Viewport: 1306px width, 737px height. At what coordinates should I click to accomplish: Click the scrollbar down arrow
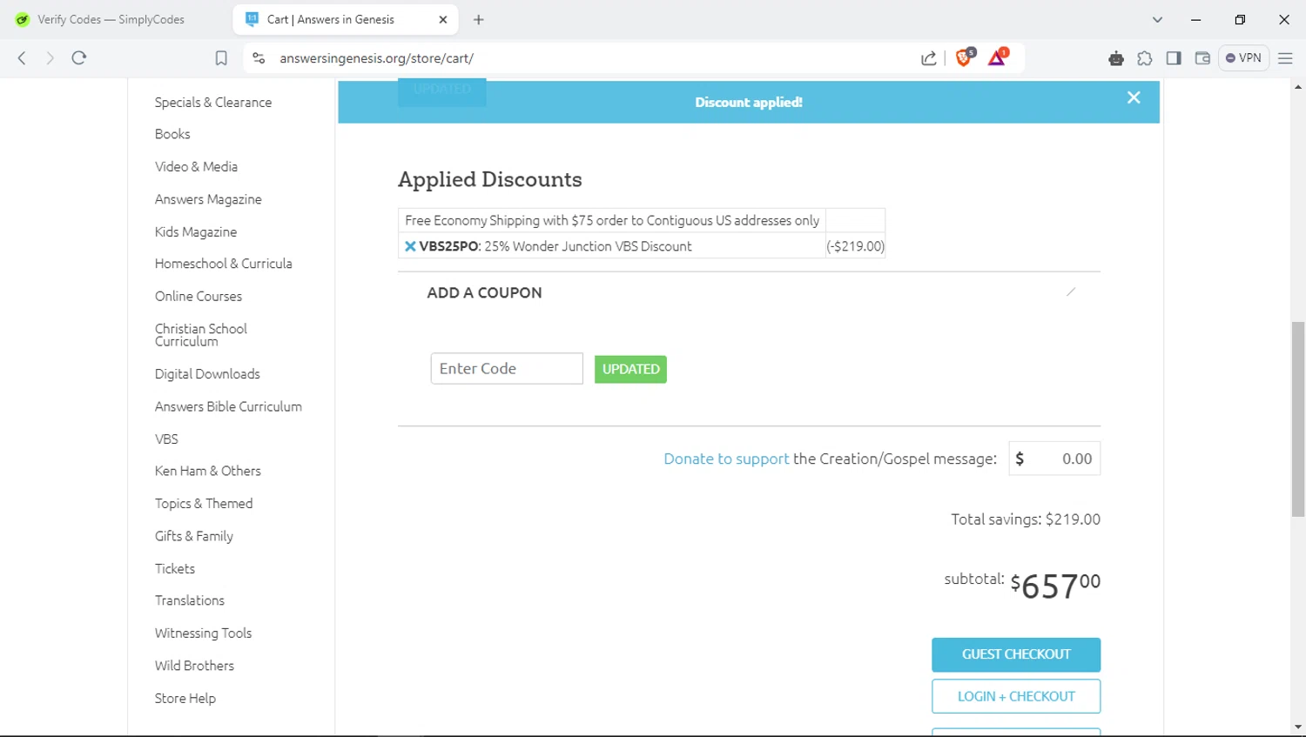pyautogui.click(x=1298, y=727)
